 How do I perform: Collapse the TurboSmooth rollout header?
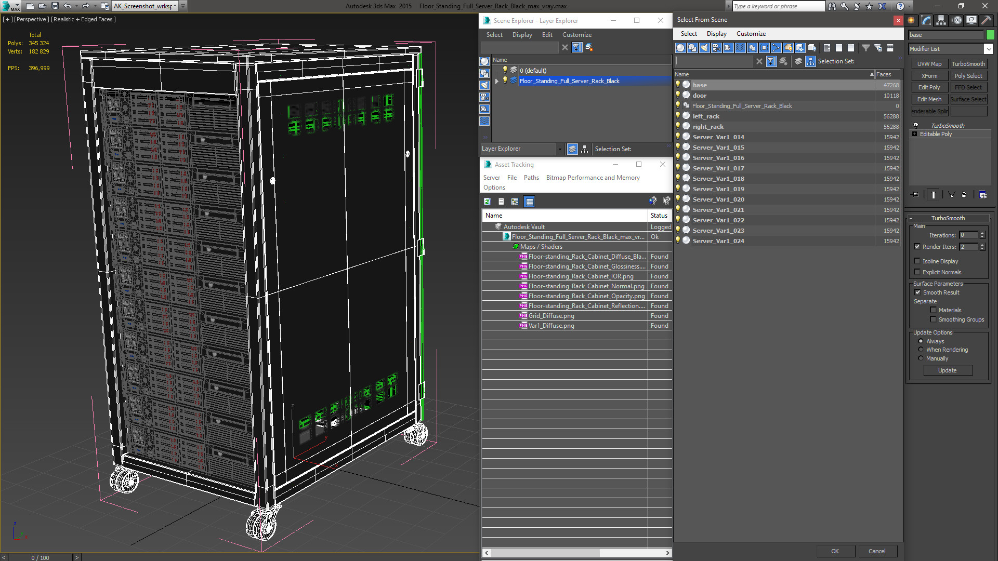948,218
